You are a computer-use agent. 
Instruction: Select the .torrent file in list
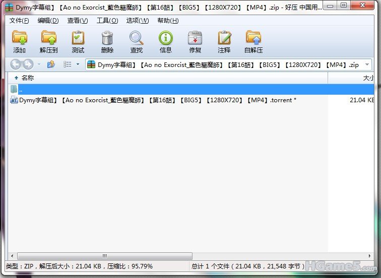157,100
